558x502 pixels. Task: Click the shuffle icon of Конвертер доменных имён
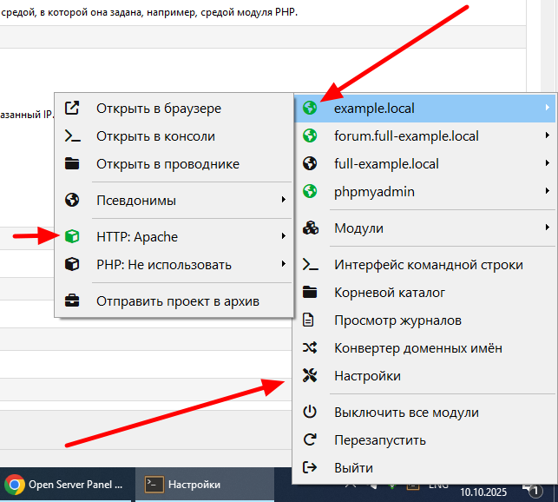[x=310, y=347]
